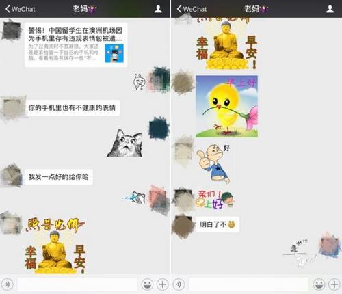342x294 pixels.
Task: Tap avatar beside yellow chick image
Action: [x=183, y=82]
